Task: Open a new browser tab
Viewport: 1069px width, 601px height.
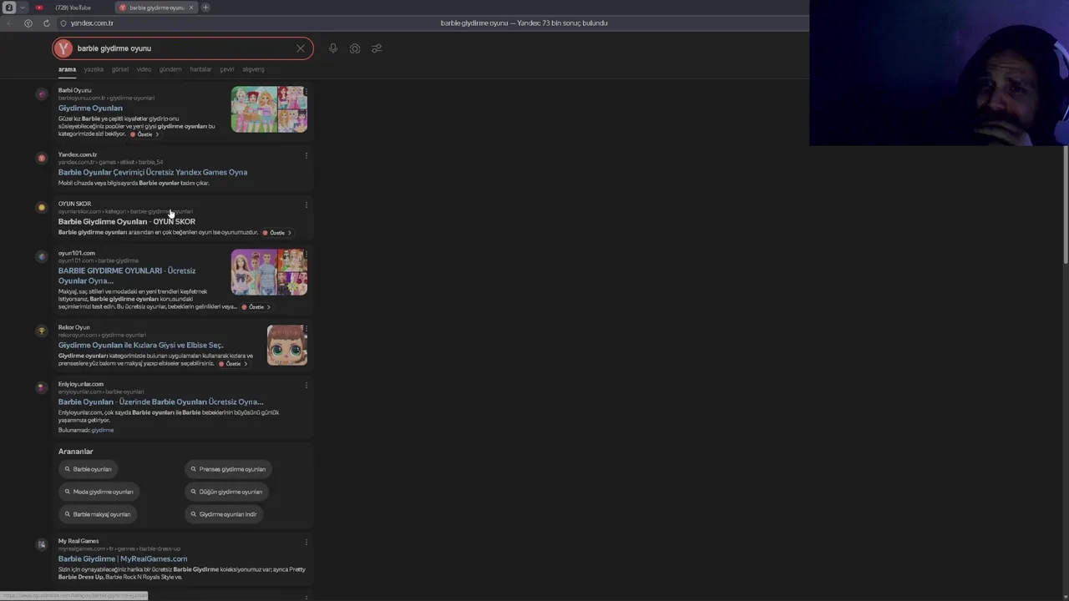Action: [x=206, y=8]
